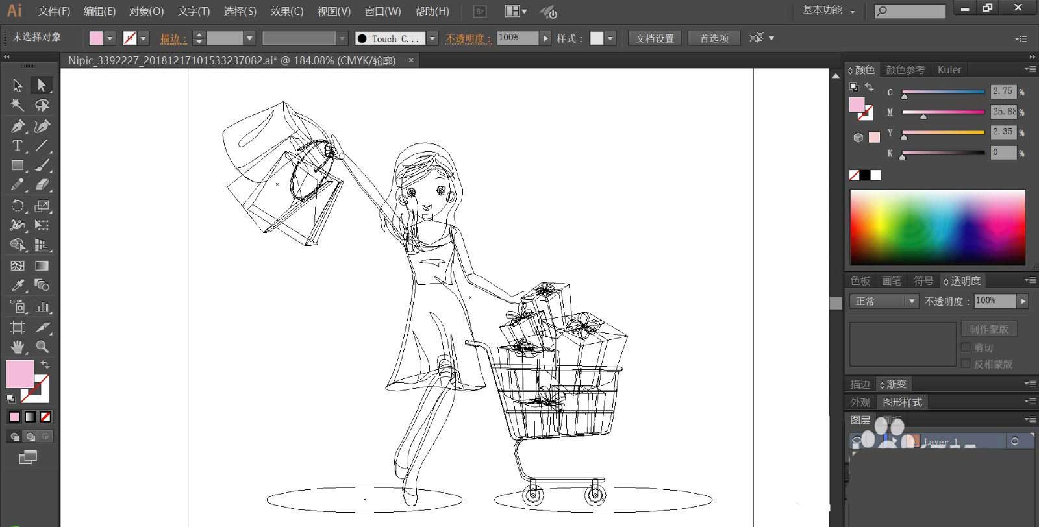Open stroke color dropdown in control bar

(x=144, y=38)
